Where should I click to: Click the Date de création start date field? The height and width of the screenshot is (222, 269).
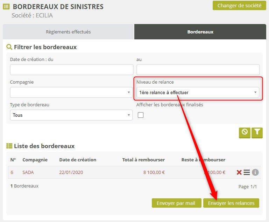(x=71, y=70)
